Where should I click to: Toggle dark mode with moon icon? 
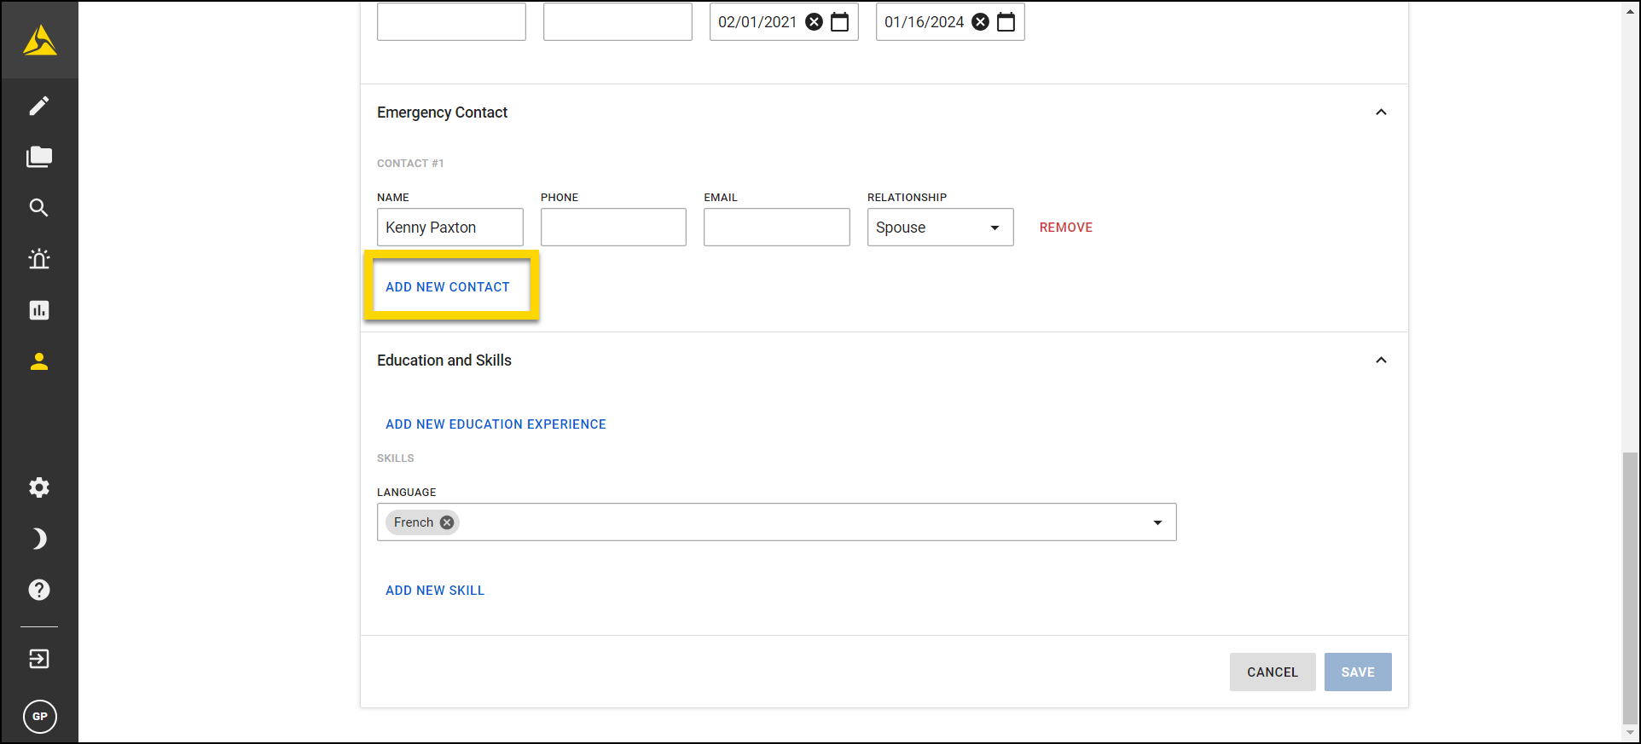39,539
